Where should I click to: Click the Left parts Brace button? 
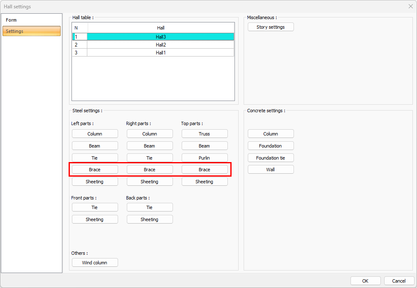[x=95, y=170]
